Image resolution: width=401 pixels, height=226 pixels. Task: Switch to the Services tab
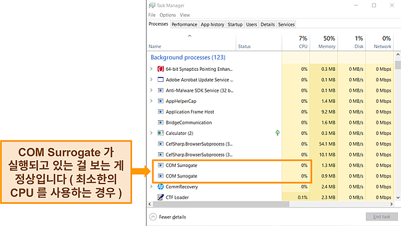pyautogui.click(x=286, y=25)
